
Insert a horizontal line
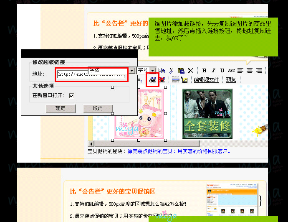pos(175,79)
